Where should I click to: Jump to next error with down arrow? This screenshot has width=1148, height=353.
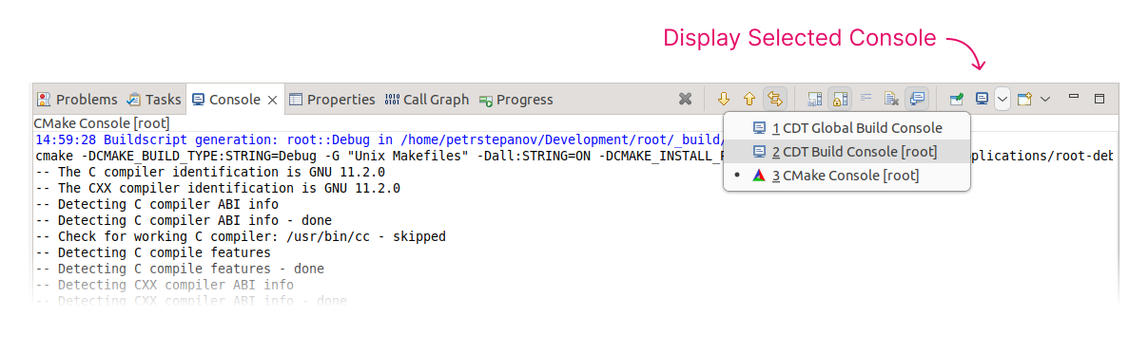pyautogui.click(x=723, y=99)
